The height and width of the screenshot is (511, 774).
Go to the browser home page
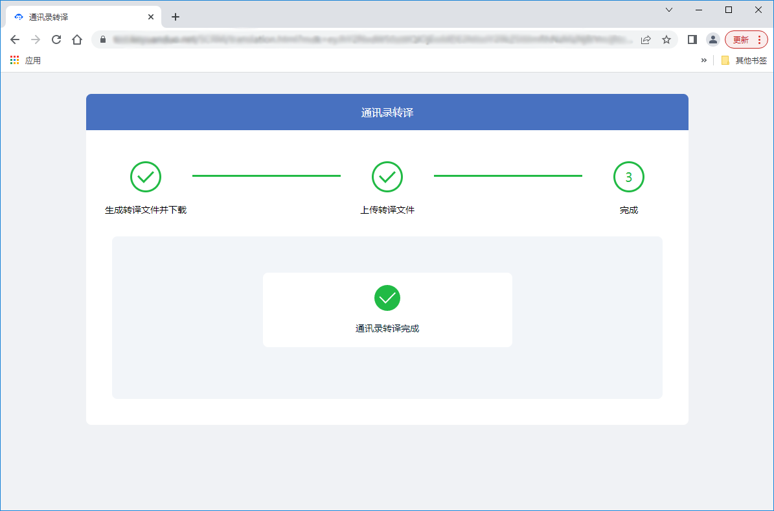(x=77, y=40)
